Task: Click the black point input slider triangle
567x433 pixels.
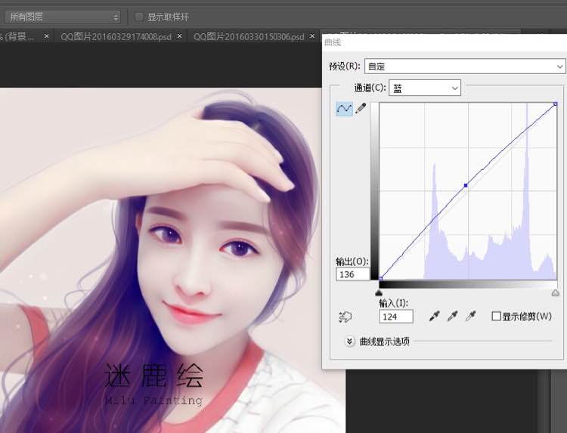Action: (380, 292)
